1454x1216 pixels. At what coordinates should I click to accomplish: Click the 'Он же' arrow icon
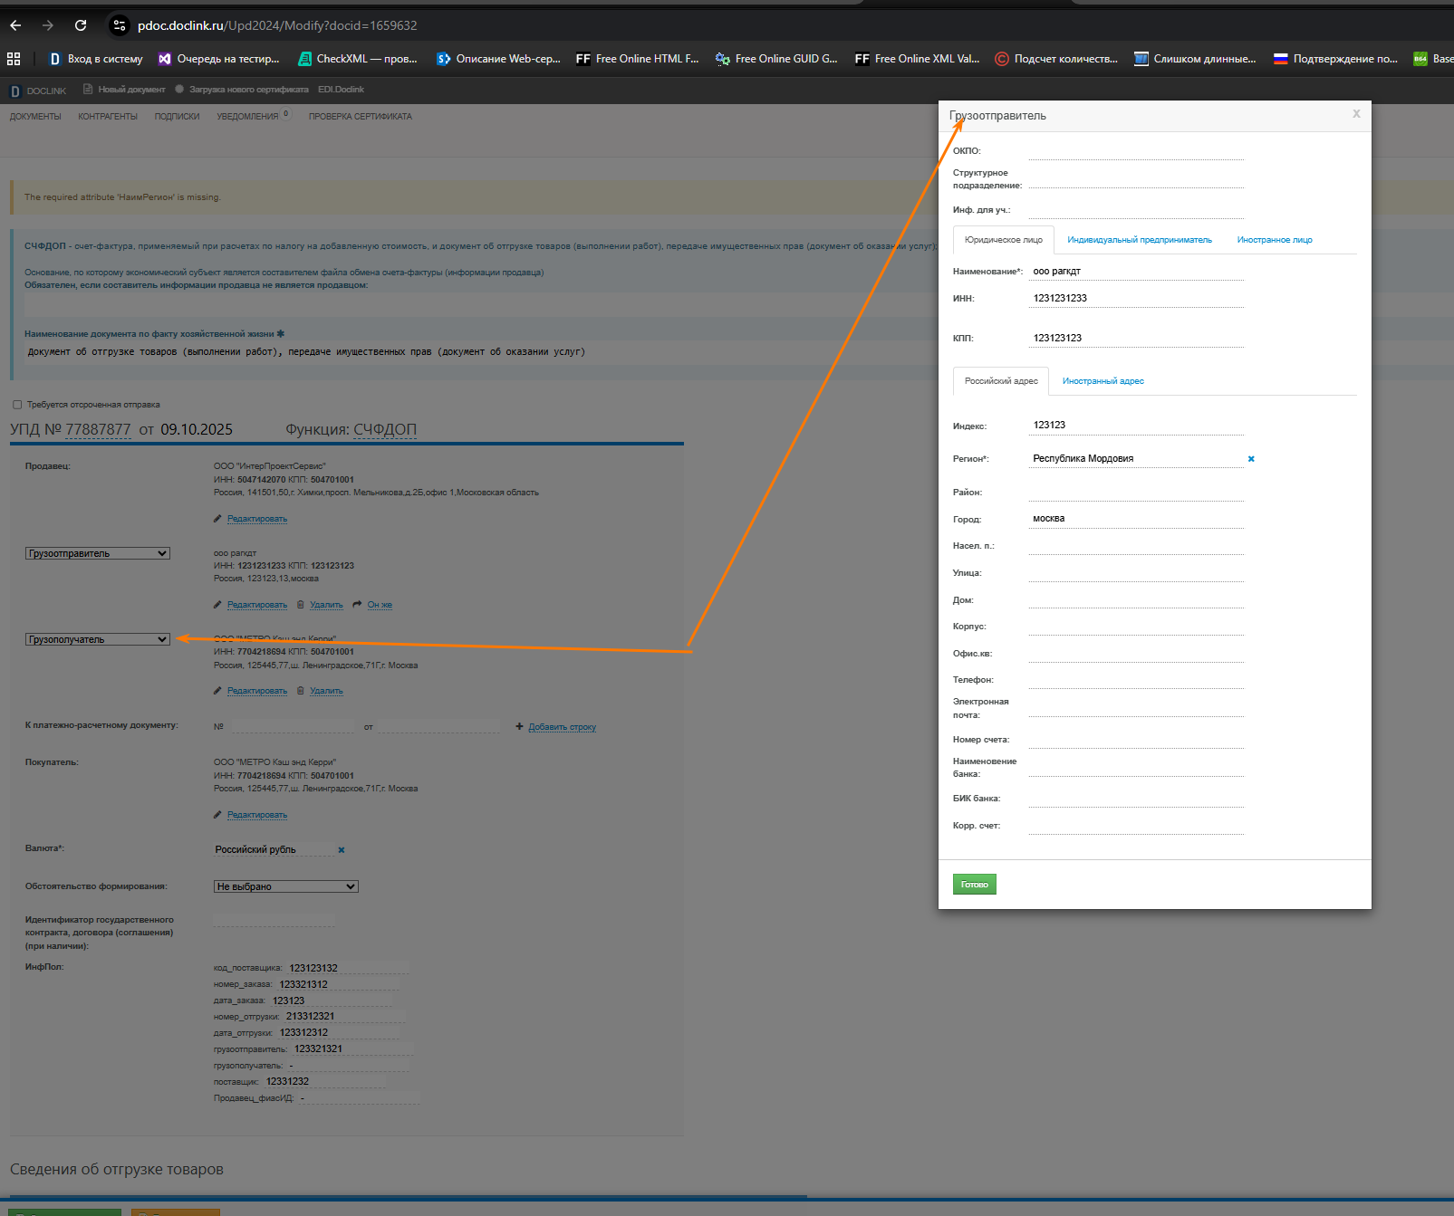pyautogui.click(x=358, y=605)
